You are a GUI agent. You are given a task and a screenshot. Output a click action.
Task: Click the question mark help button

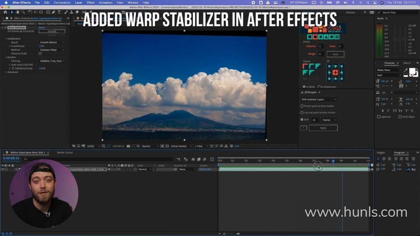pyautogui.click(x=304, y=128)
